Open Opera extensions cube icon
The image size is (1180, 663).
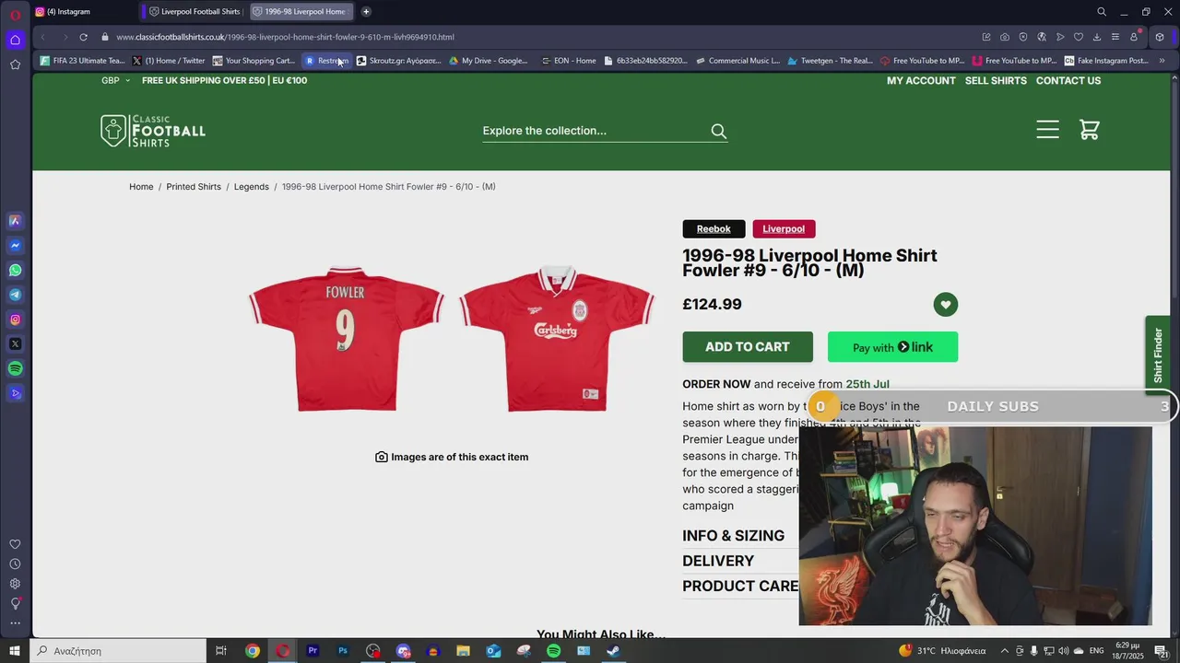(1160, 37)
